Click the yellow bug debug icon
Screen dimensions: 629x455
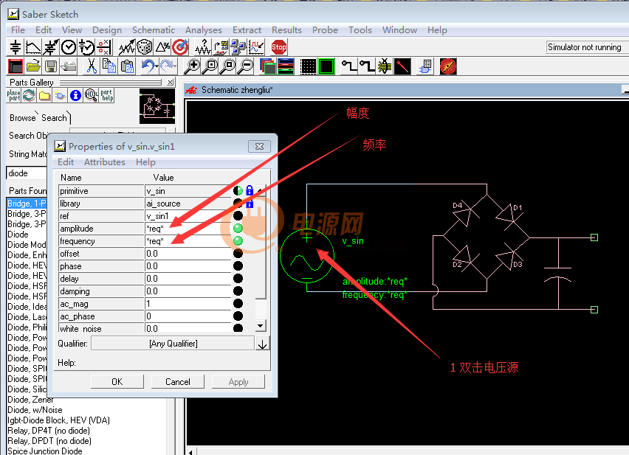tap(385, 66)
